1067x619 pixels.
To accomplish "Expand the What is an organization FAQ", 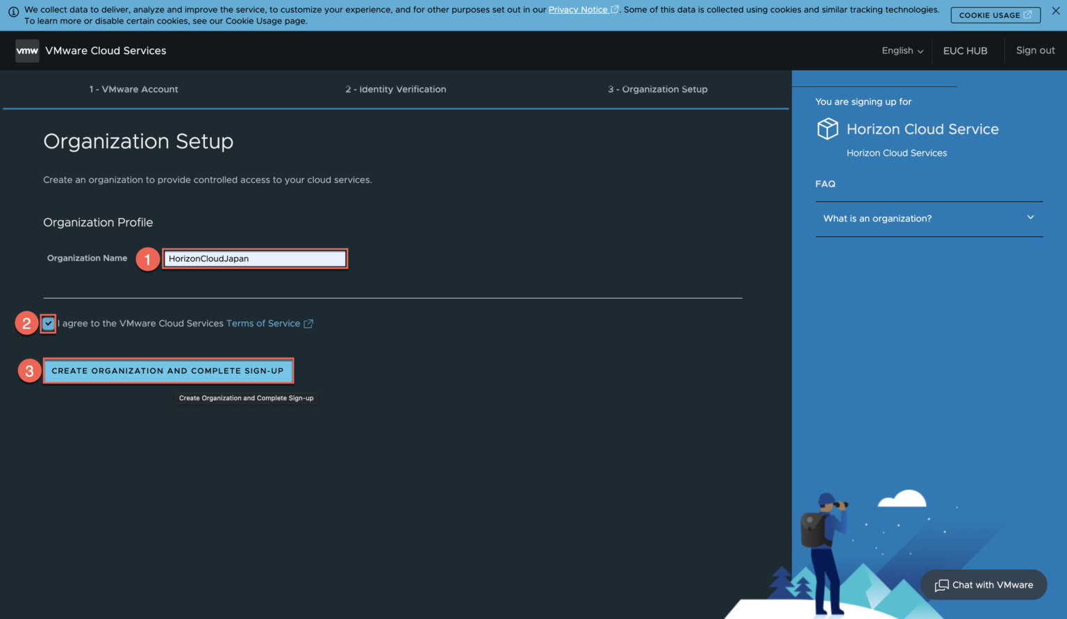I will tap(929, 218).
